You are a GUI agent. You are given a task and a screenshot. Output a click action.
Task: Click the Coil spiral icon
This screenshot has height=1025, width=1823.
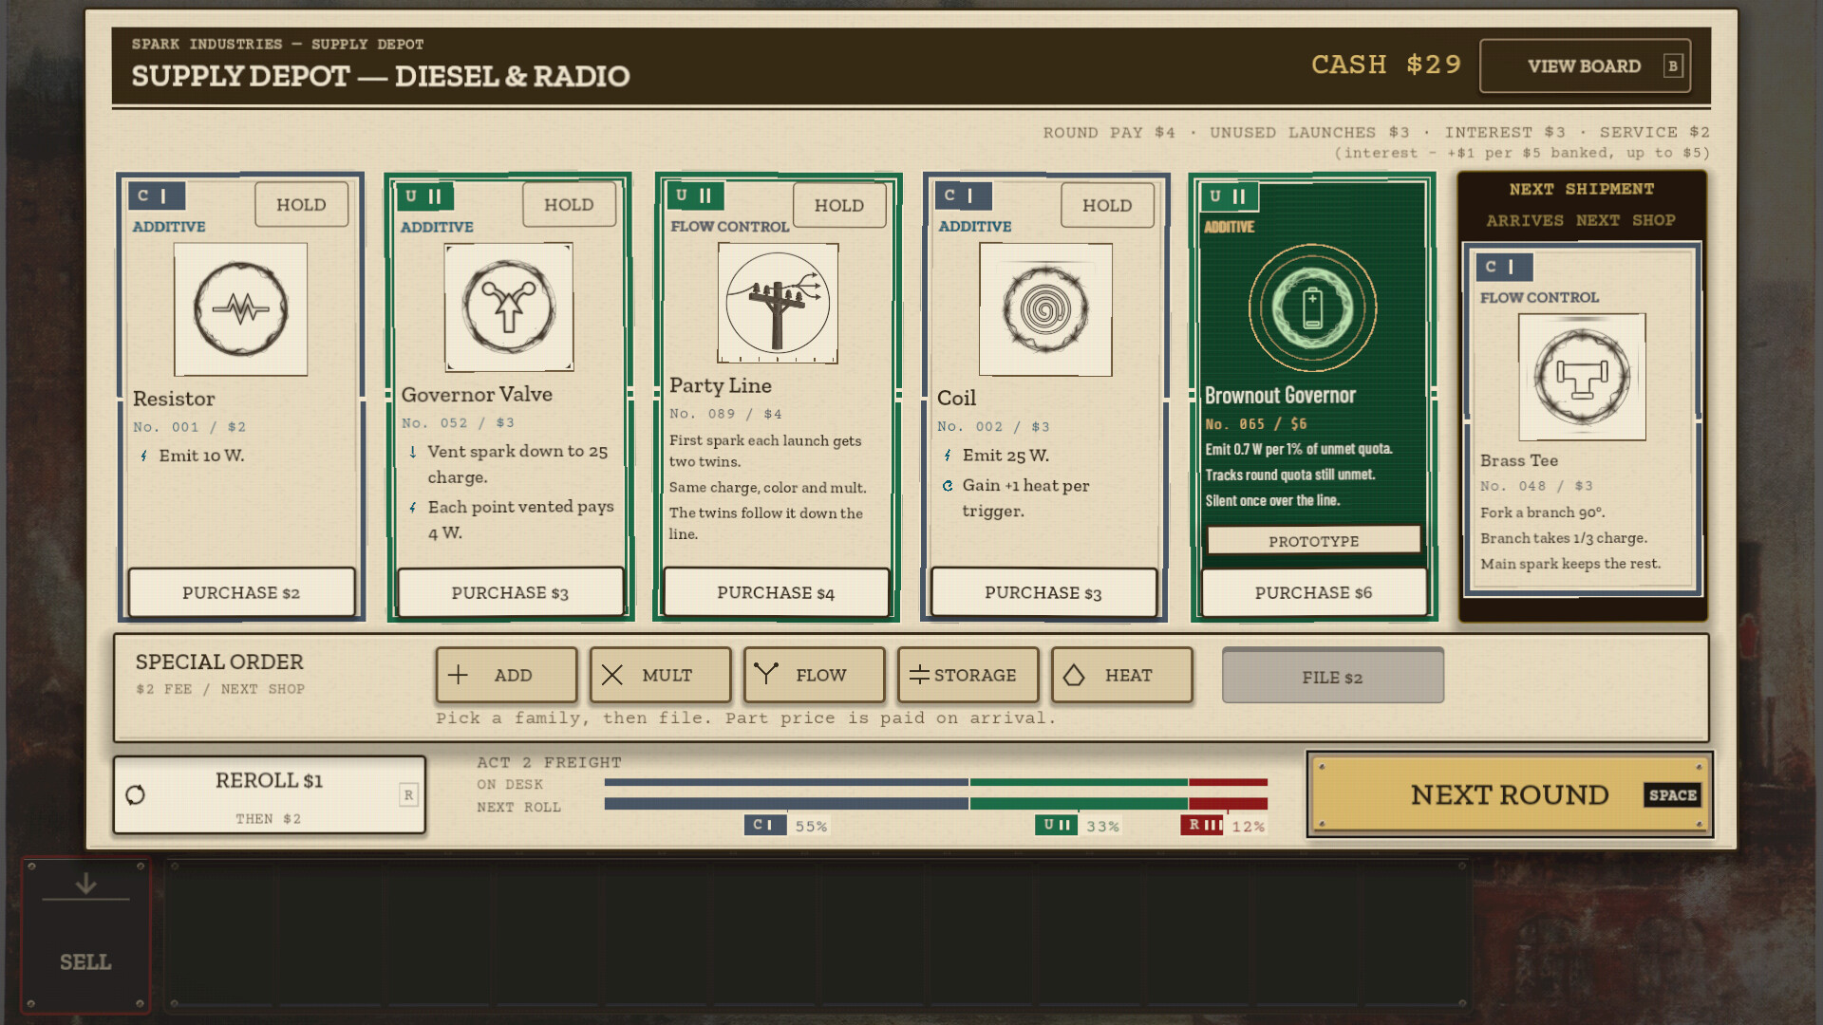click(1045, 308)
